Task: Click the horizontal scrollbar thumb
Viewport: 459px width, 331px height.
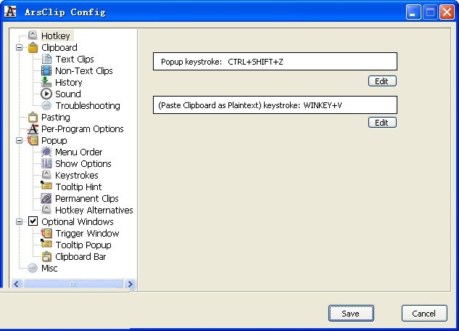Action: [x=73, y=284]
